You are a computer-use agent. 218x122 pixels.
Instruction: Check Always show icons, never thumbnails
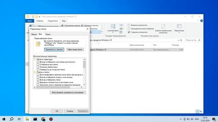click(x=38, y=77)
